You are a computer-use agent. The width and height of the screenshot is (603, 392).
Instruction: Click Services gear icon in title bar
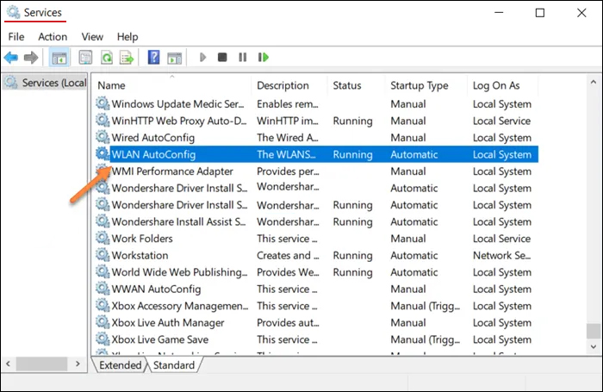(13, 12)
